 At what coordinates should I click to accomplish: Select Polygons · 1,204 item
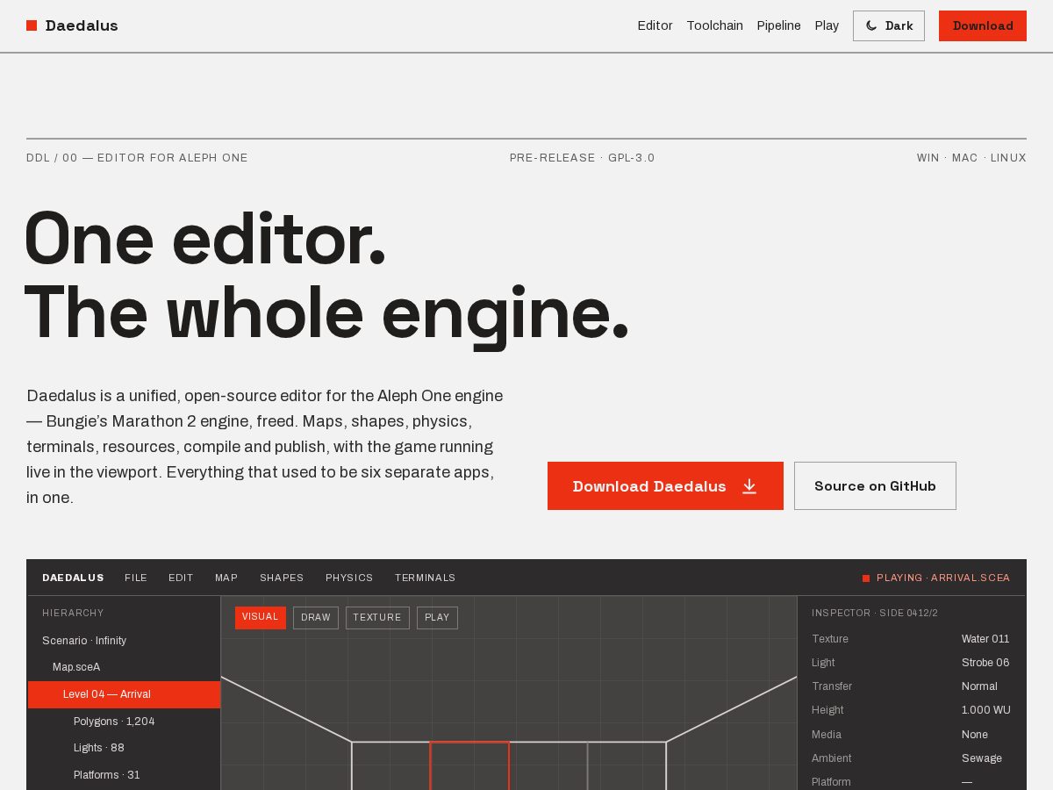tap(124, 722)
